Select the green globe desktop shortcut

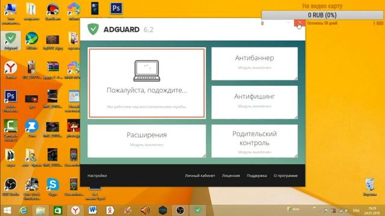[x=32, y=40]
